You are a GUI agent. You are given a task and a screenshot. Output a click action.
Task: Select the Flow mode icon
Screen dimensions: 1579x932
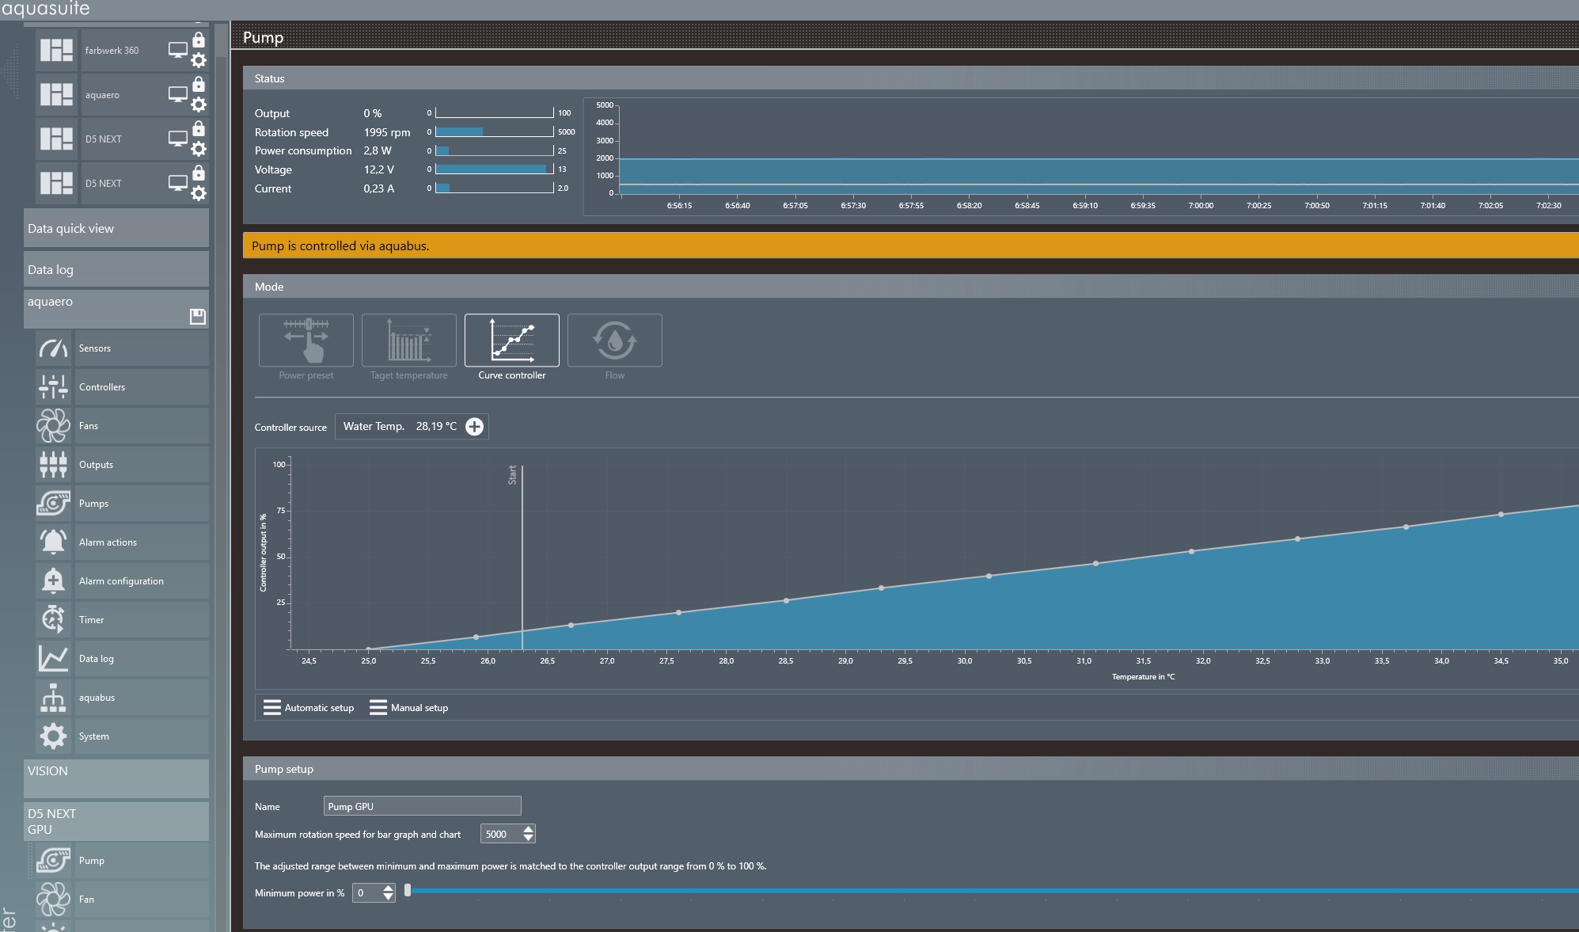coord(614,340)
